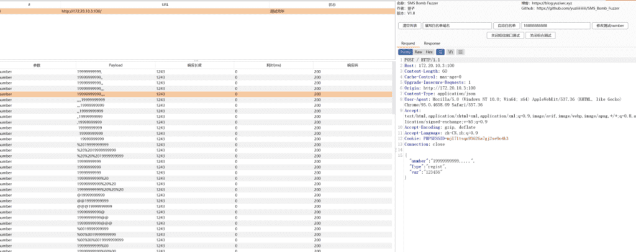Click the Upgrade-Insecure-Requests header line
The image size is (636, 252).
[438, 83]
